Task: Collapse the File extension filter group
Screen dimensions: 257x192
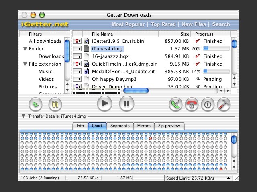Action: [x=25, y=64]
